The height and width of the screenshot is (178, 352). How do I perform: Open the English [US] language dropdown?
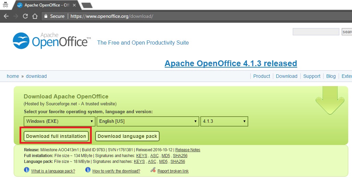(148, 121)
